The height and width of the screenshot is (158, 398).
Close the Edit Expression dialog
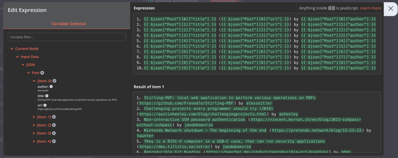click(391, 9)
